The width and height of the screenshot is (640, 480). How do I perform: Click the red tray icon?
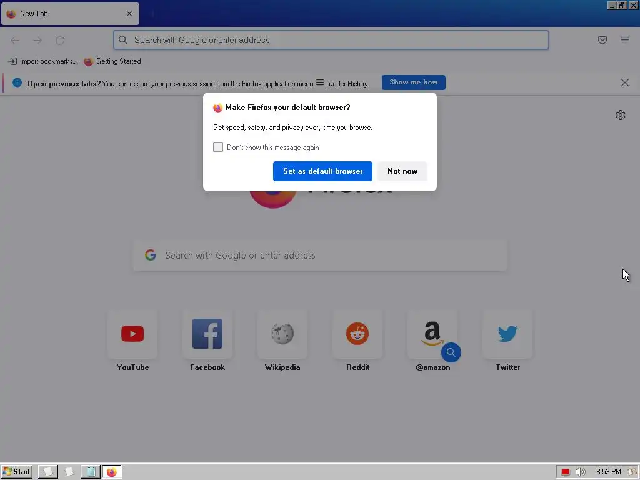[x=565, y=472]
